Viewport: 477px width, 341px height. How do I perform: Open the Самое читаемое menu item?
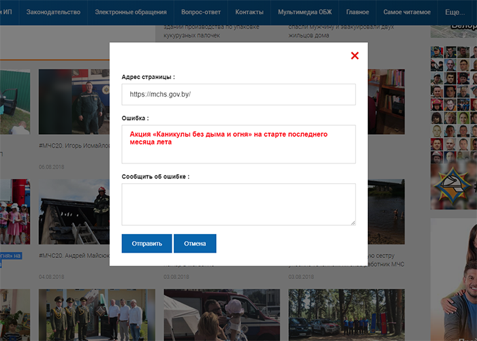coord(407,12)
